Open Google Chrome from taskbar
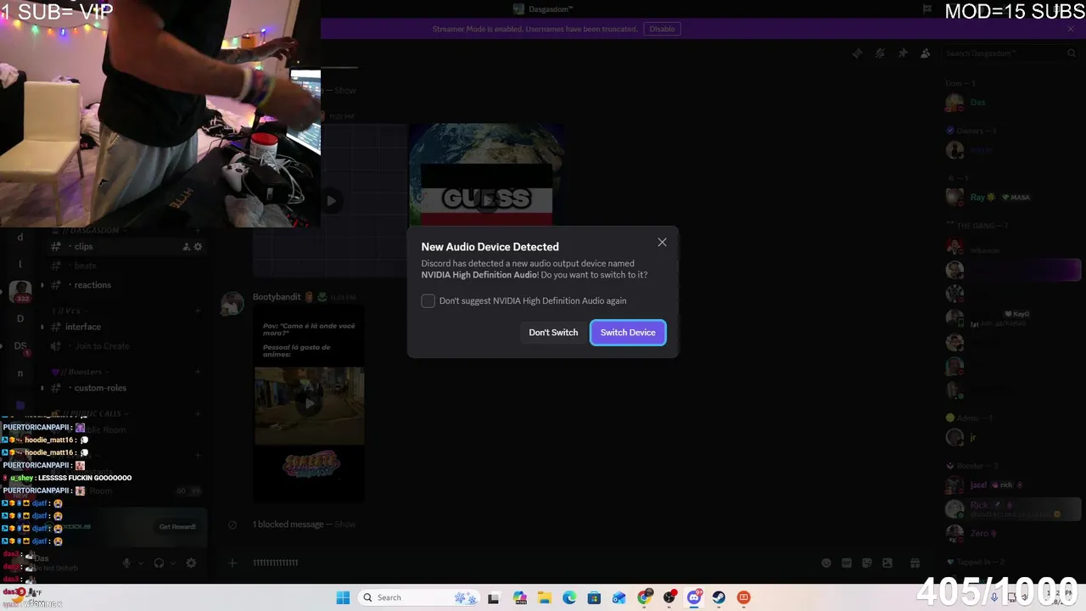 (645, 598)
